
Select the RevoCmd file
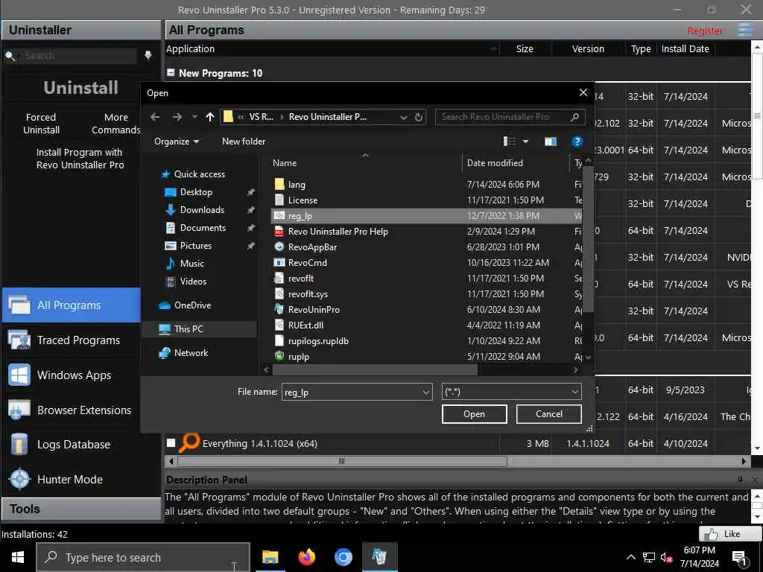tap(307, 263)
